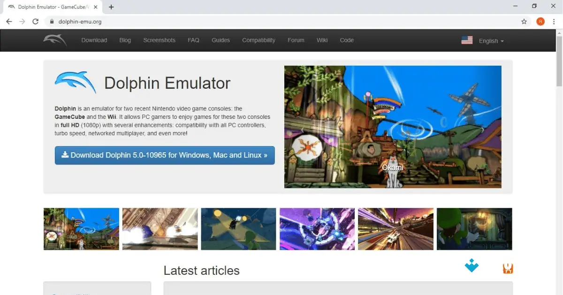Click the bookmark star in the address bar

(524, 21)
